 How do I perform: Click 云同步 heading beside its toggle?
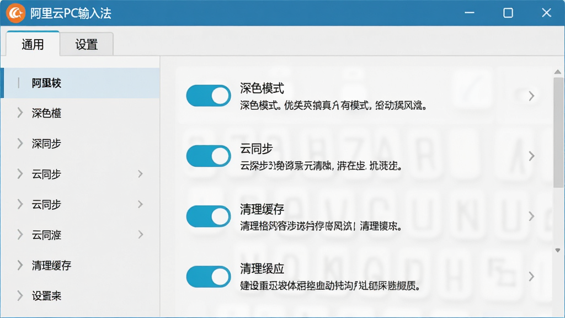(x=256, y=148)
